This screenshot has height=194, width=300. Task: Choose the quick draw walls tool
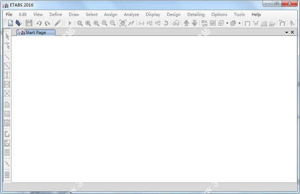7,143
